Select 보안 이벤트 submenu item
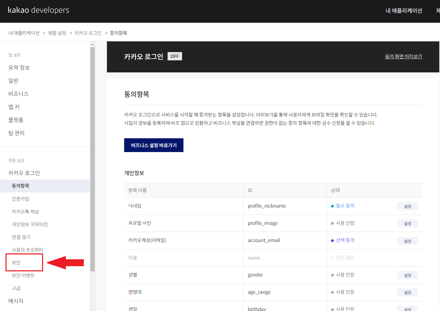This screenshot has width=440, height=311. point(23,275)
